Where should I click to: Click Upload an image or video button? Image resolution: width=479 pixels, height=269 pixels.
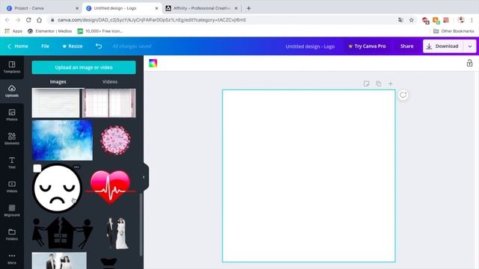point(84,67)
